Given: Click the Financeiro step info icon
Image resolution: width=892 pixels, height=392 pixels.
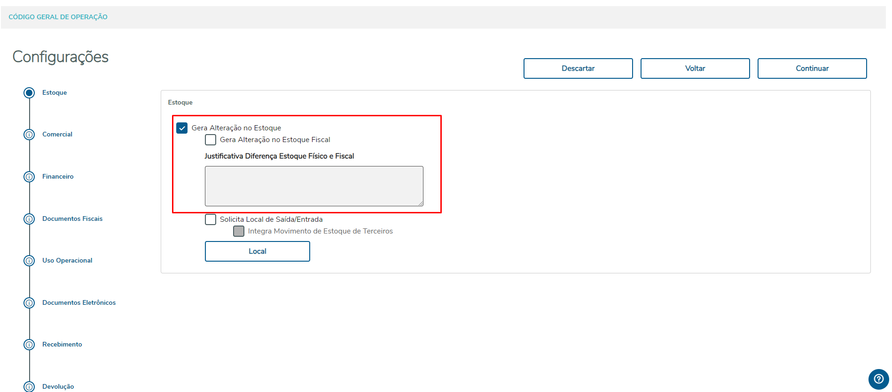Looking at the screenshot, I should [29, 177].
